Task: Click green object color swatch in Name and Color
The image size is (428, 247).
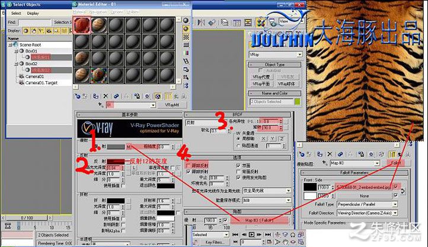Action: (x=297, y=102)
